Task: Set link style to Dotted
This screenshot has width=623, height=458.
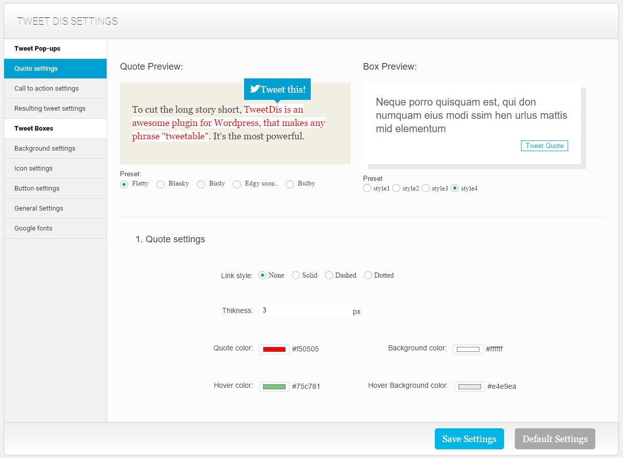Action: (368, 275)
